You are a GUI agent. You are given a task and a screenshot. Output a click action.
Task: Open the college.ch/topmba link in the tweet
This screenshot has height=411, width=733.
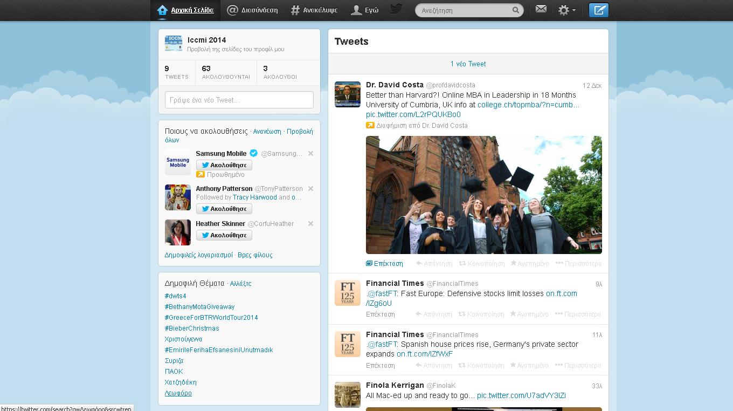tap(529, 105)
